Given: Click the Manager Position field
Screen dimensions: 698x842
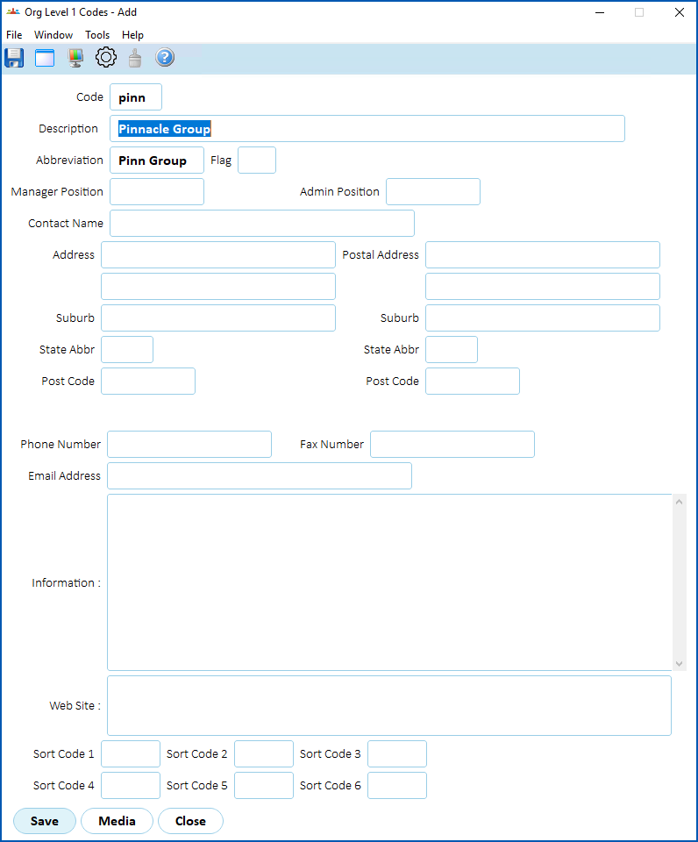Looking at the screenshot, I should [157, 192].
